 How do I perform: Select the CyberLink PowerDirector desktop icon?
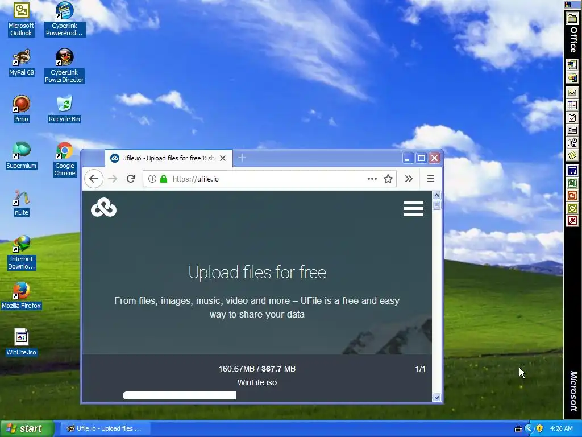pyautogui.click(x=65, y=66)
